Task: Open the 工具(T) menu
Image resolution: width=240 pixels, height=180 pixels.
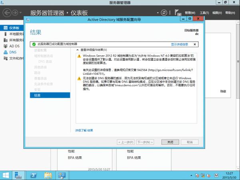Action: pyautogui.click(x=204, y=13)
